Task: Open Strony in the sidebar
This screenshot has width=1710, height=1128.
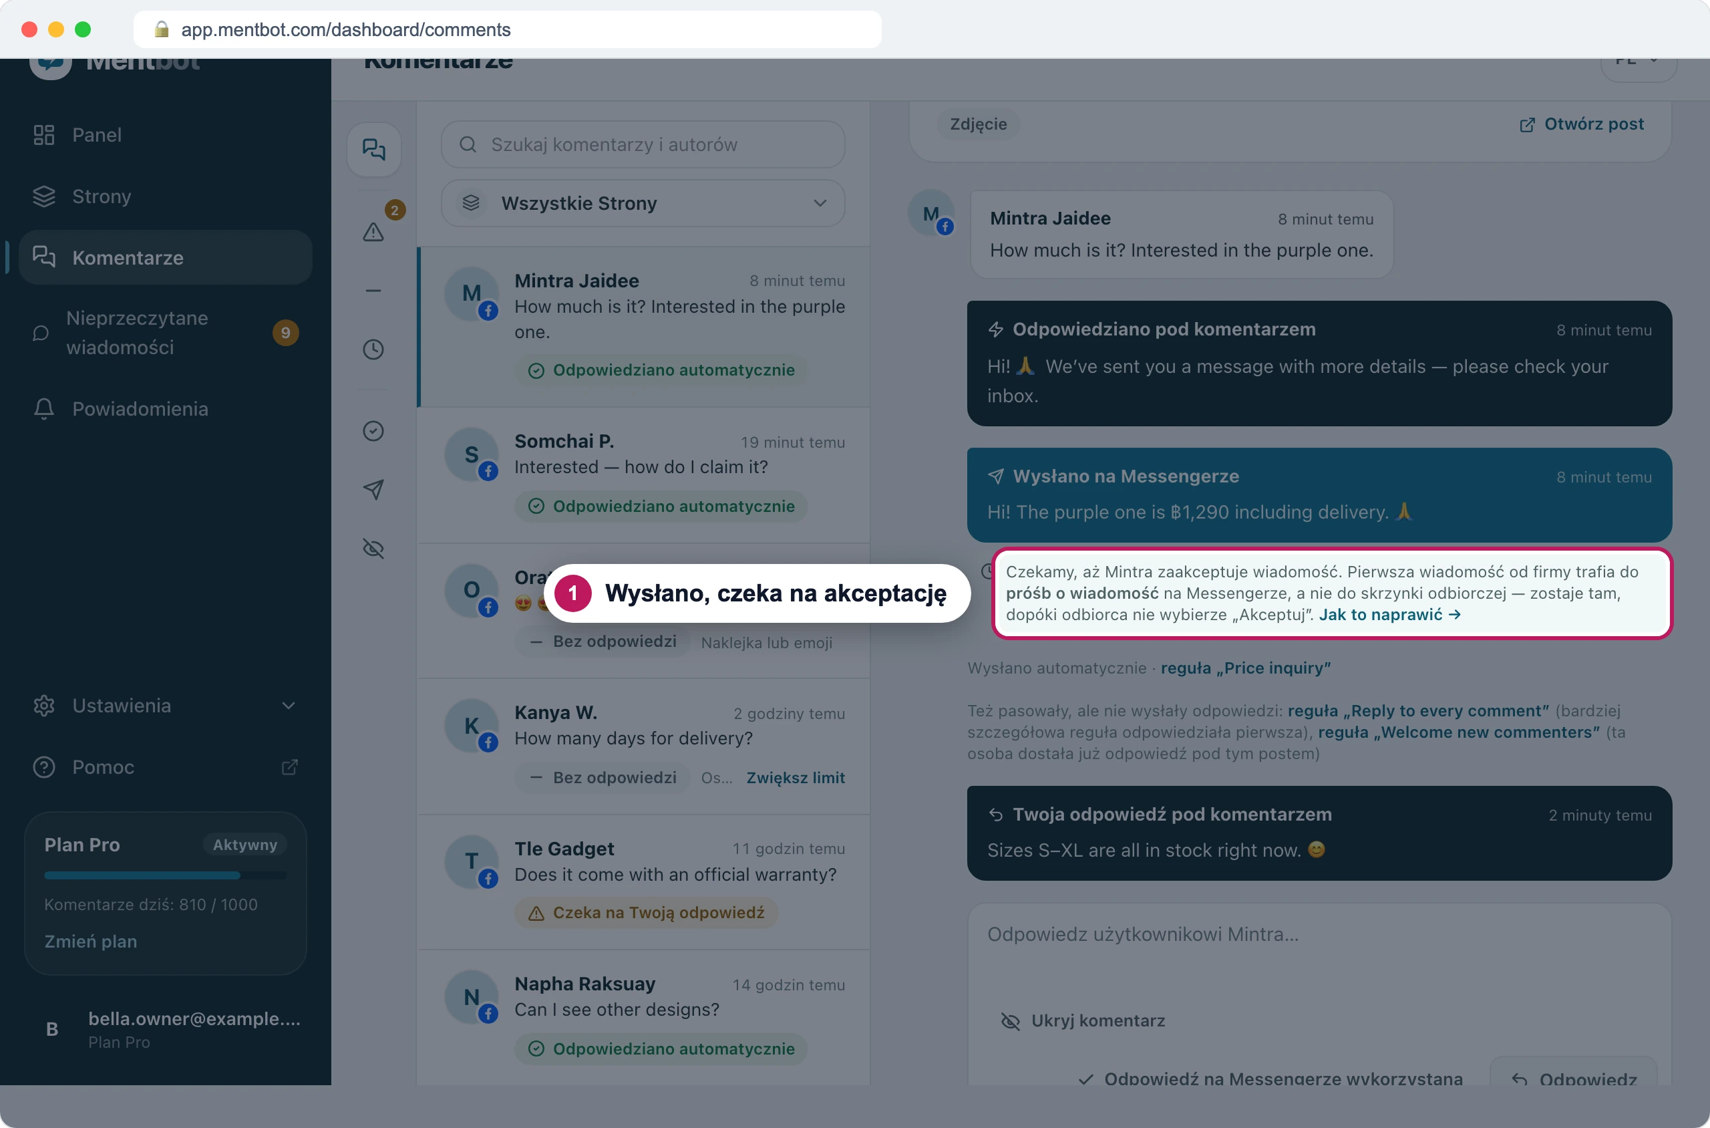Action: (166, 196)
